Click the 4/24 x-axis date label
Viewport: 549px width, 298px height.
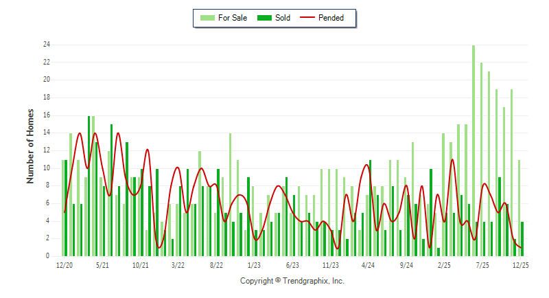[x=368, y=265]
